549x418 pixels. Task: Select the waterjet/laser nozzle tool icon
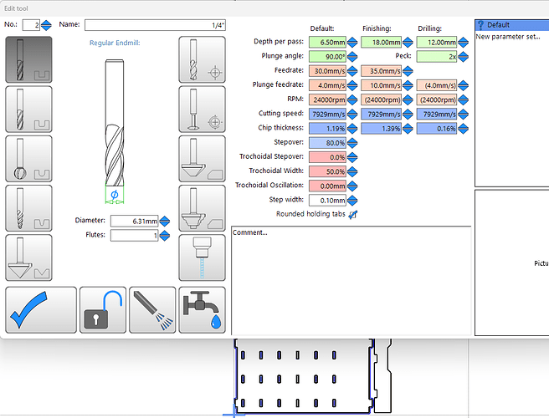201,257
